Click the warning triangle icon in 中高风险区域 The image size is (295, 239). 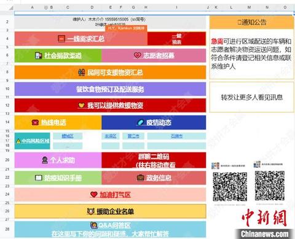coord(18,141)
